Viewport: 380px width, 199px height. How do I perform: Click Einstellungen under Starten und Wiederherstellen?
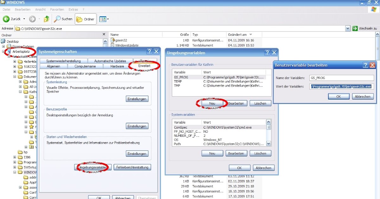tap(137, 154)
